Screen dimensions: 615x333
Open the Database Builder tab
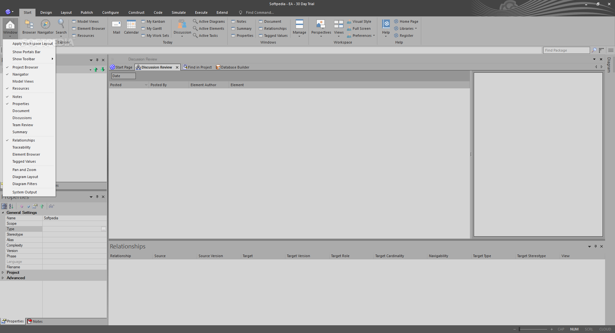coord(233,67)
